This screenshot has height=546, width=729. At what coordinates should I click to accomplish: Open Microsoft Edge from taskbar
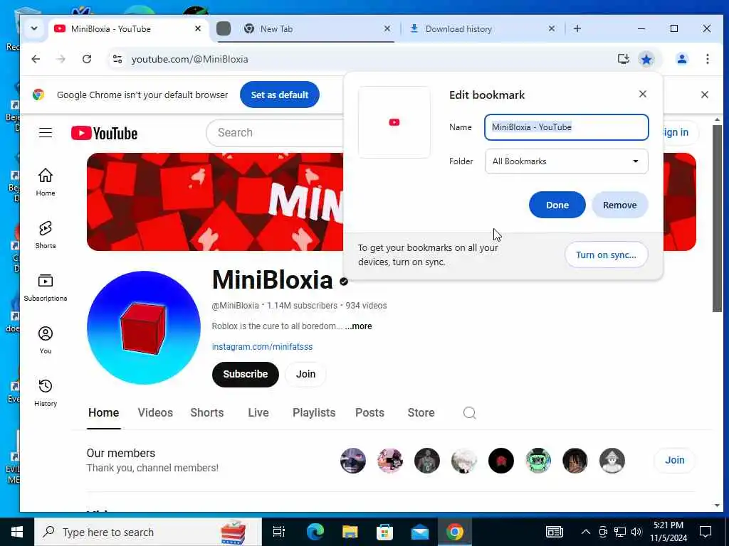[315, 532]
